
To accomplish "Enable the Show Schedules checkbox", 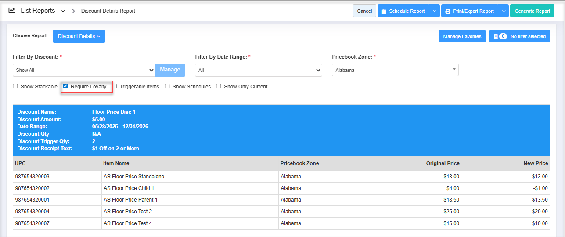I will click(x=167, y=86).
